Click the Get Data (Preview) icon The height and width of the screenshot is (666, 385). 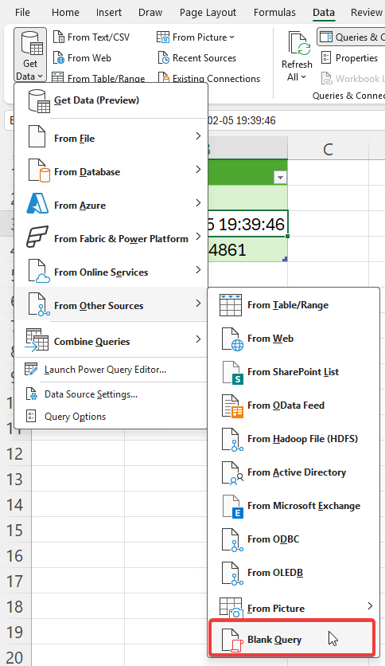tap(39, 100)
